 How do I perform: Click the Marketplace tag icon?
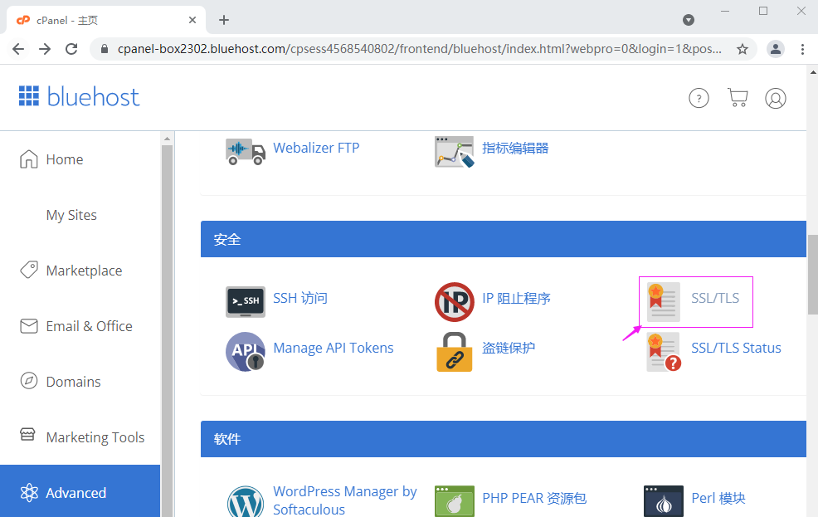coord(29,271)
